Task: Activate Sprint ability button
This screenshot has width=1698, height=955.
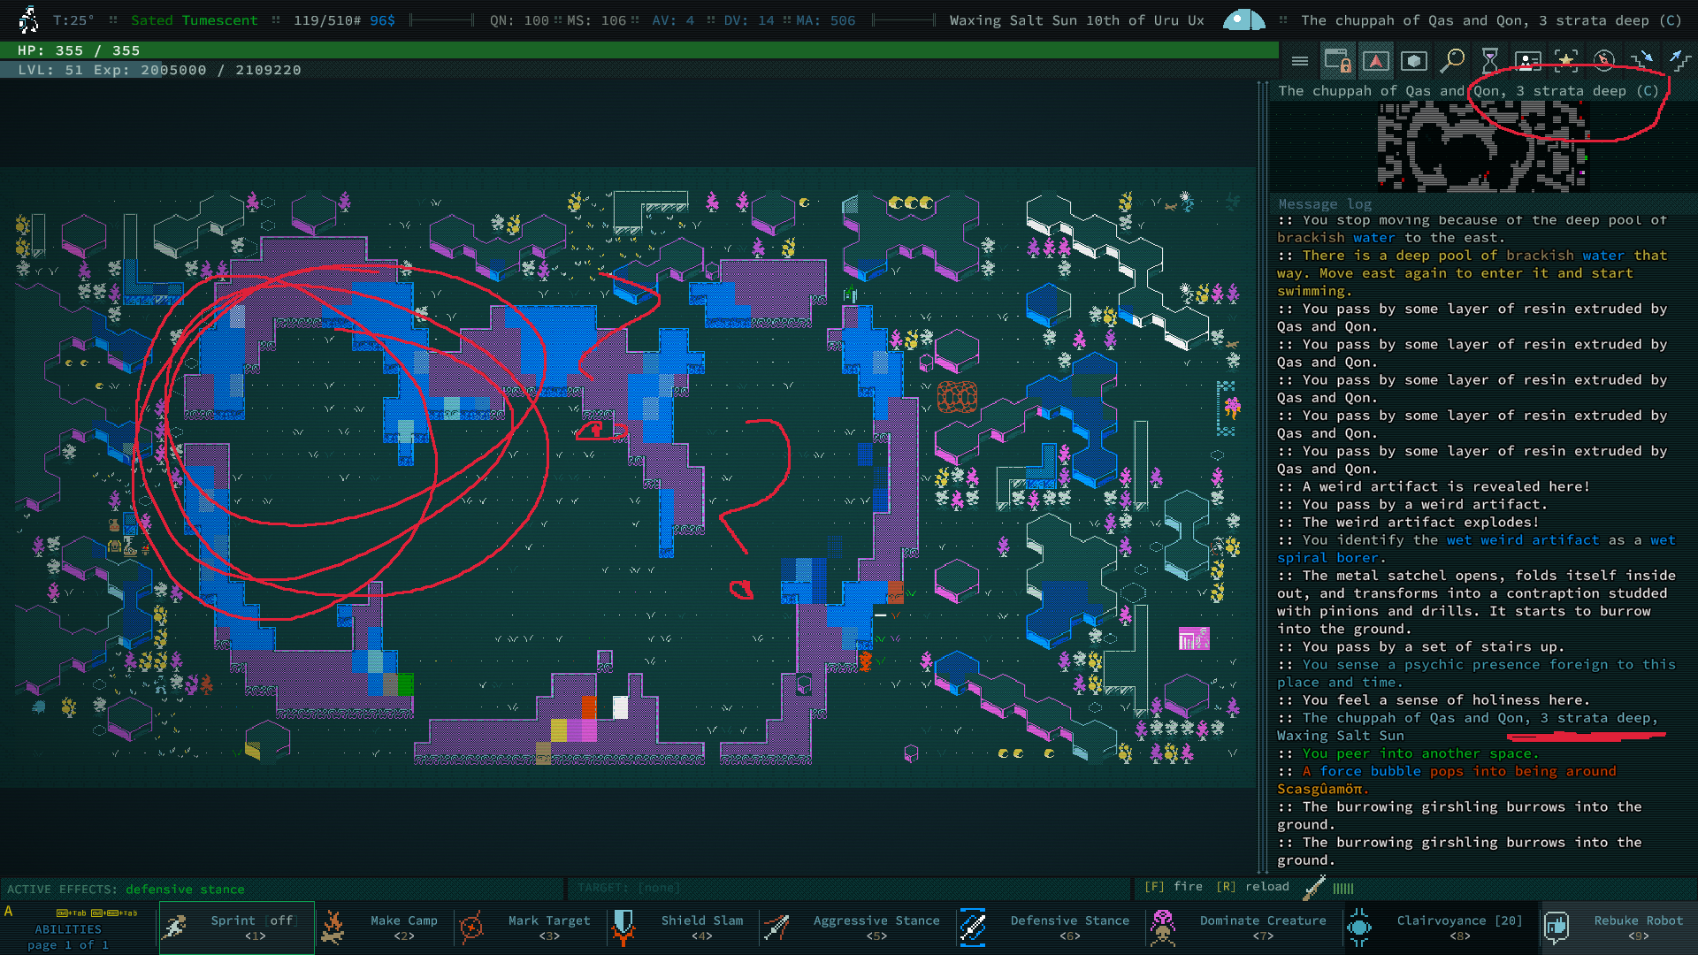Action: click(x=236, y=928)
